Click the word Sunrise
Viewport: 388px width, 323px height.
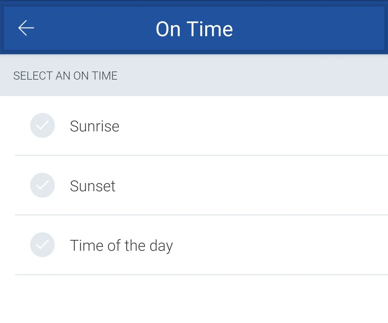pos(95,126)
